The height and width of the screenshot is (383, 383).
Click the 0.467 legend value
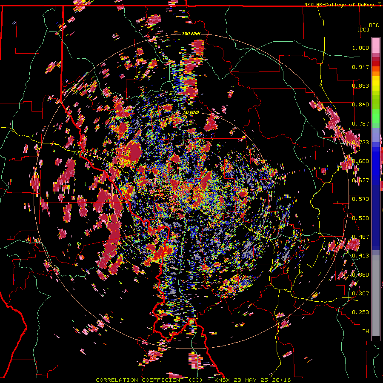pyautogui.click(x=360, y=237)
